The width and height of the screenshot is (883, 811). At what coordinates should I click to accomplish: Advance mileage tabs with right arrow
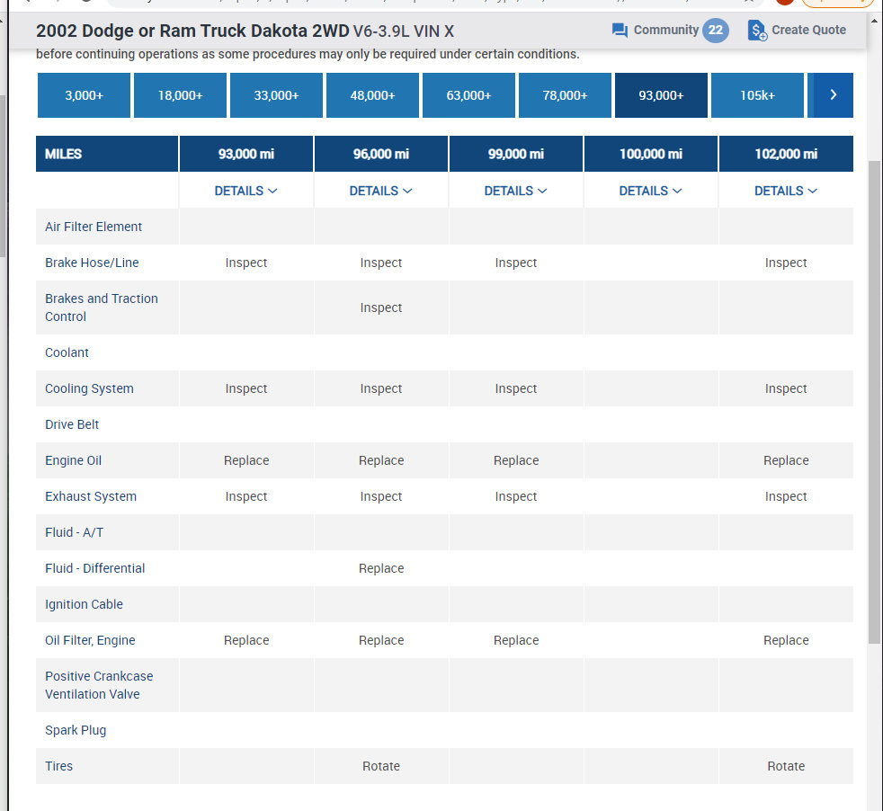click(833, 95)
